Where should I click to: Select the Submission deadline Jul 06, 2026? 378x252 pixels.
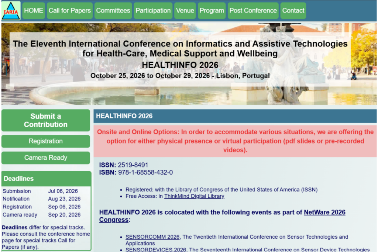[x=63, y=191]
